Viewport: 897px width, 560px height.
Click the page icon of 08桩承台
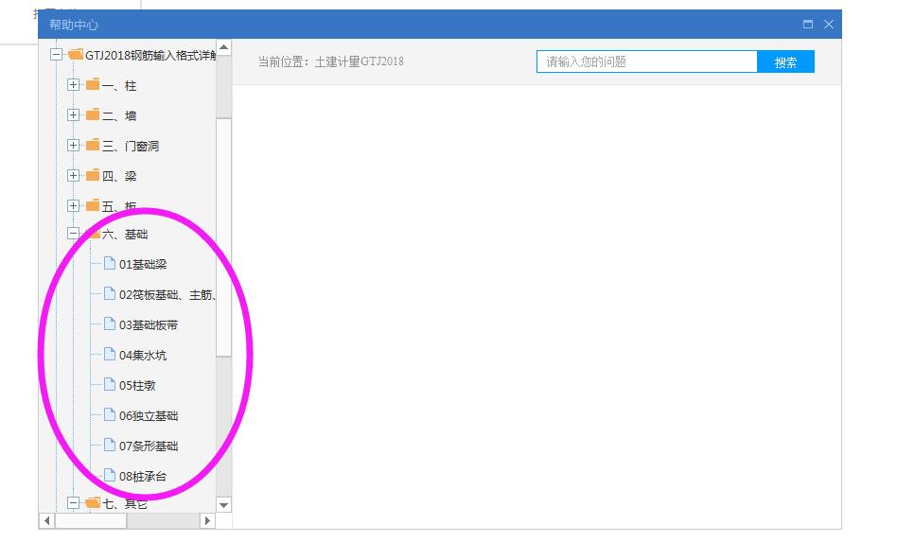(110, 476)
